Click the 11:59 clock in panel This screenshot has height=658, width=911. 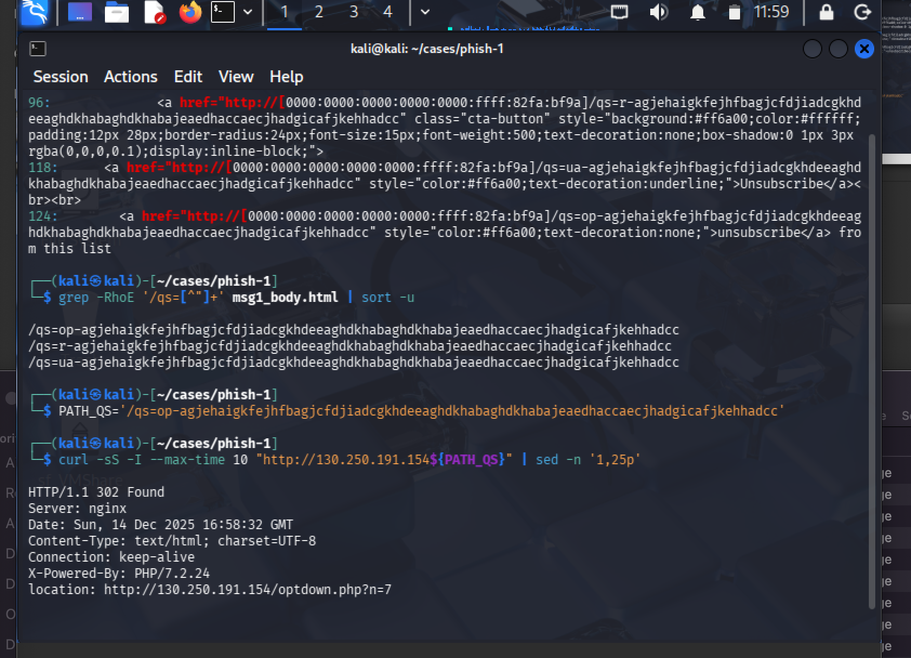[771, 12]
